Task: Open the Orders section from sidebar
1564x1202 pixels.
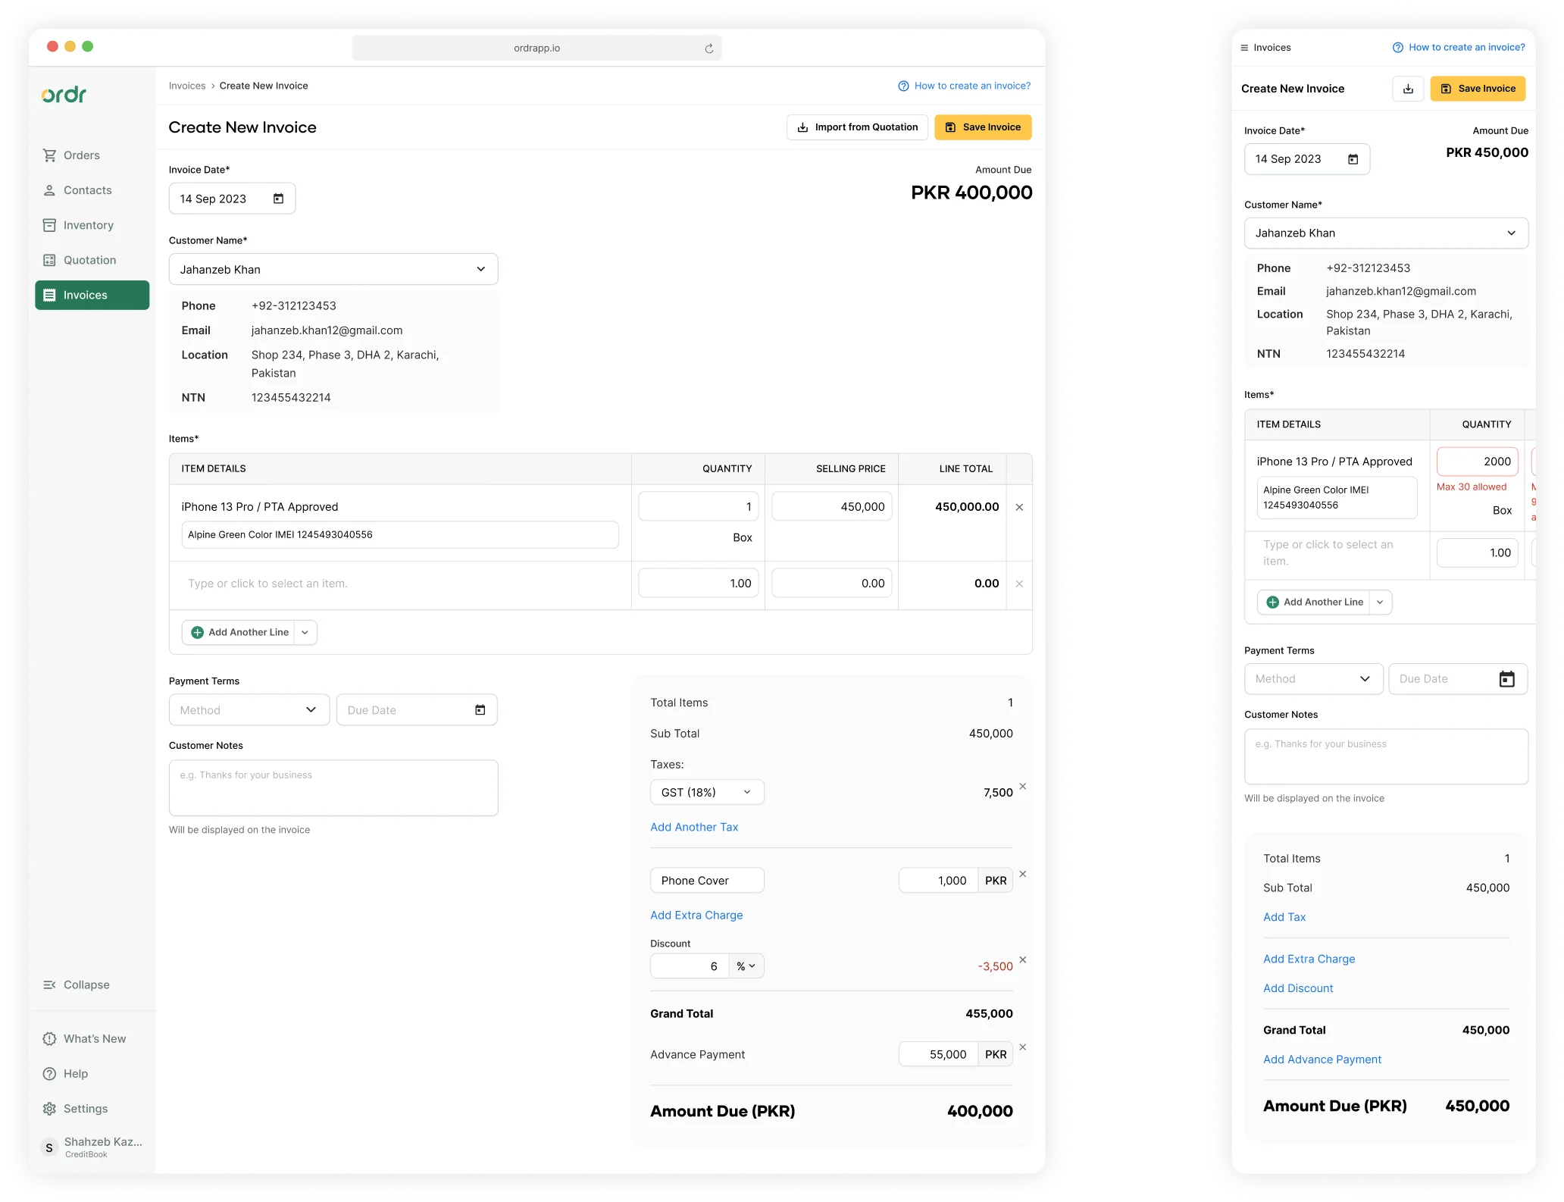Action: (81, 155)
